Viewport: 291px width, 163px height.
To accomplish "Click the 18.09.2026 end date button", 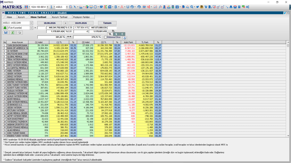I will coord(81,23).
